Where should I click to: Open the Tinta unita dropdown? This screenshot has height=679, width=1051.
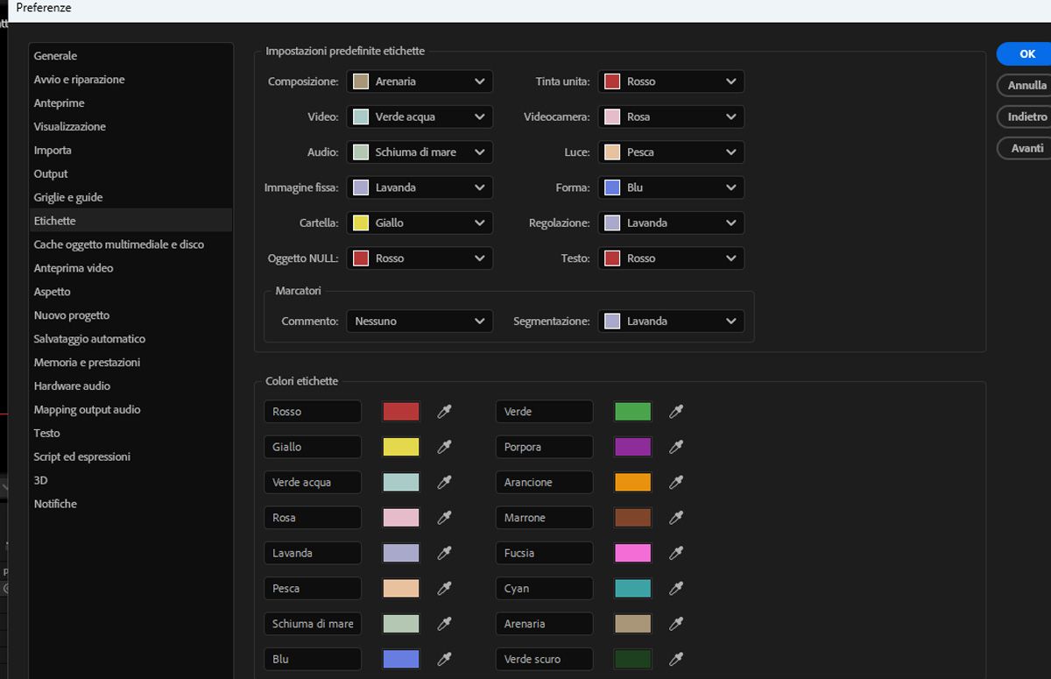coord(670,81)
